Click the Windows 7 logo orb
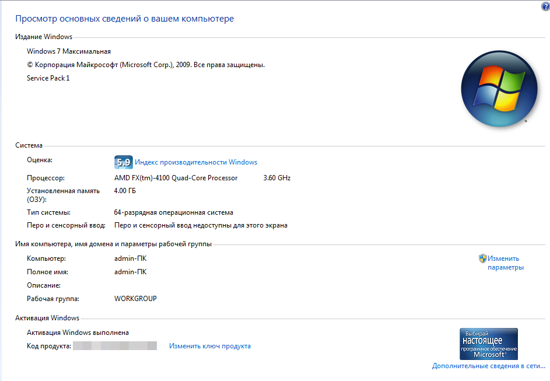The height and width of the screenshot is (381, 550). pyautogui.click(x=499, y=89)
